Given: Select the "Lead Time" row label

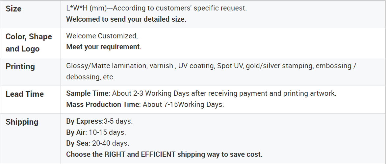Looking at the screenshot, I should 25,94.
